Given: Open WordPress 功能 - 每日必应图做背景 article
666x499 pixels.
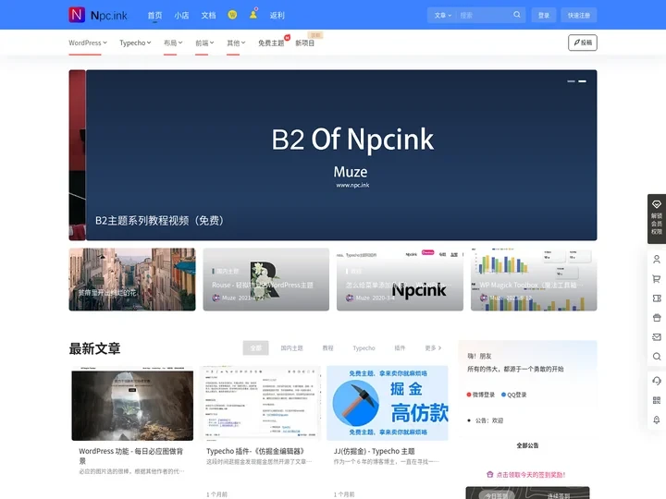Looking at the screenshot, I should coord(130,456).
